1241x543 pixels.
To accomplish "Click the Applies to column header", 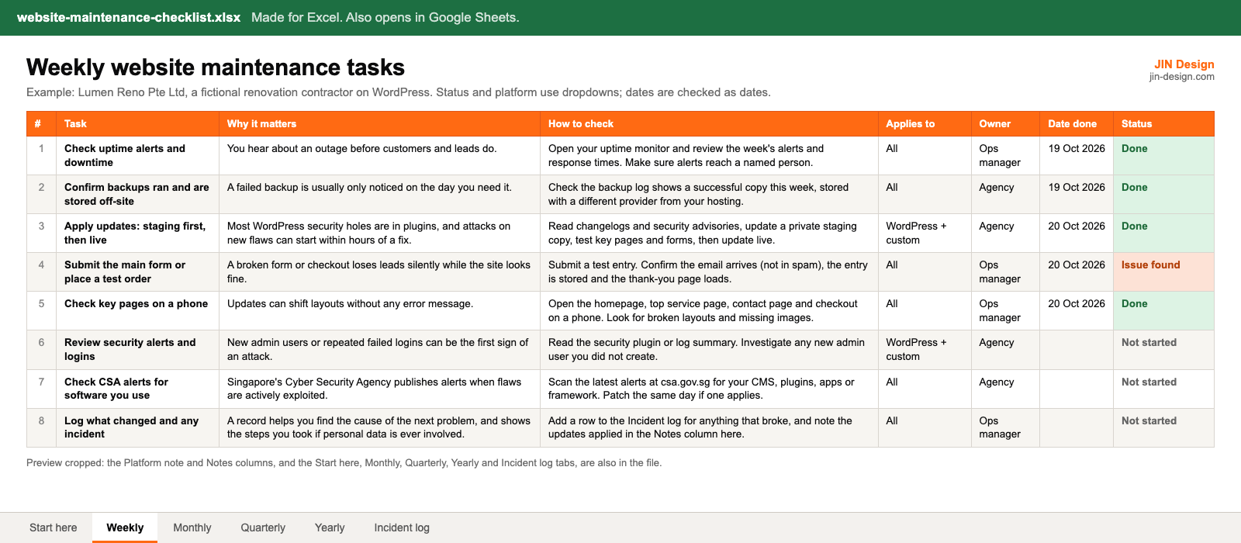I will point(925,124).
